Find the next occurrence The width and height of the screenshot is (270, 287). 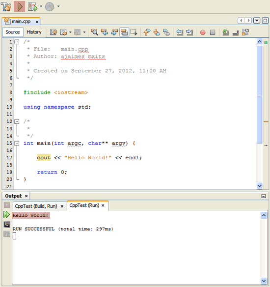coord(114,32)
